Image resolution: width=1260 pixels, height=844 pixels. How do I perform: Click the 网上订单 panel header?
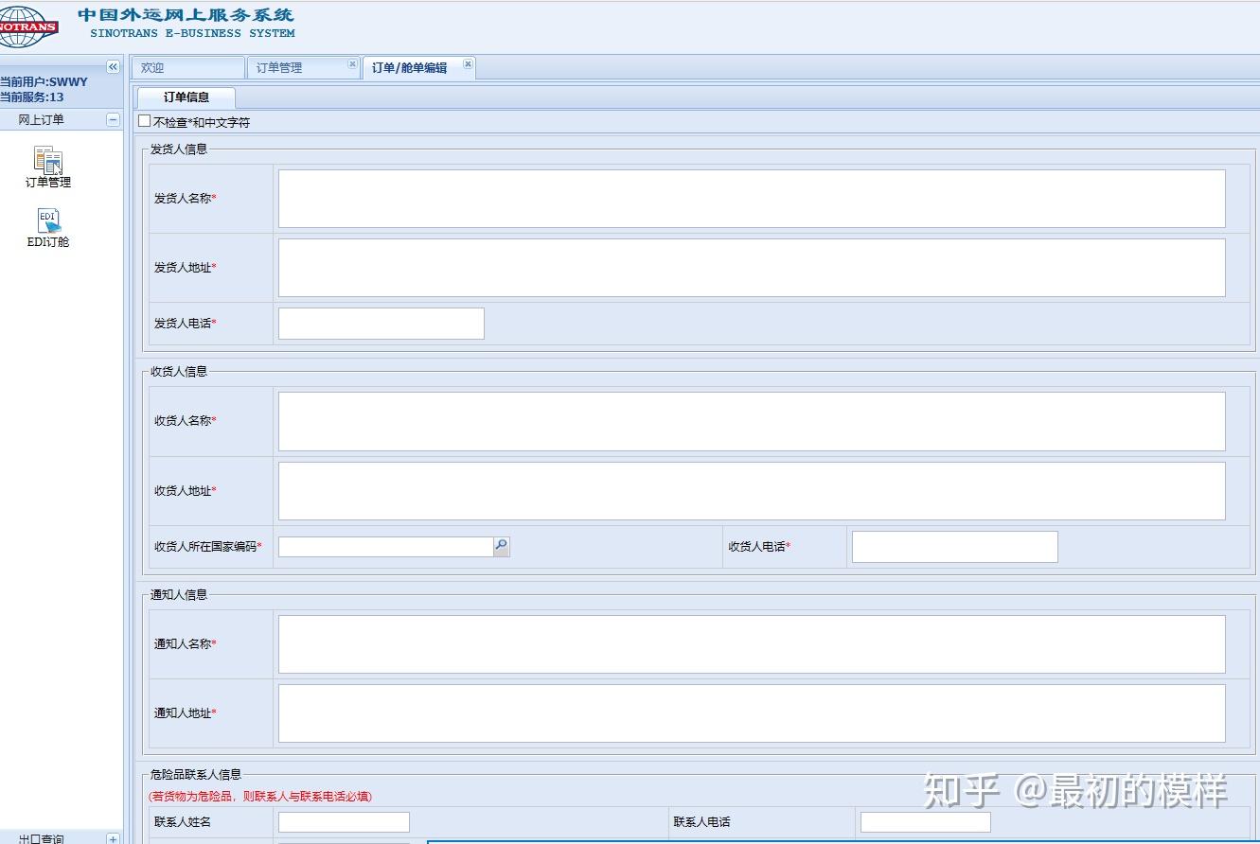click(x=62, y=119)
